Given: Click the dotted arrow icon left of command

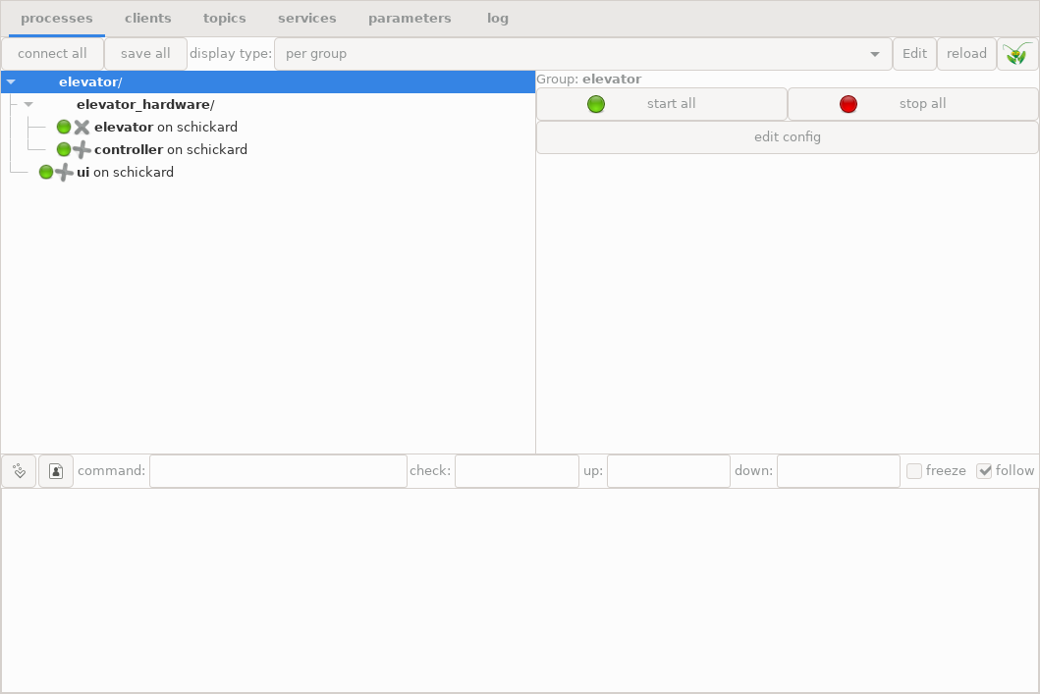Looking at the screenshot, I should pyautogui.click(x=19, y=470).
